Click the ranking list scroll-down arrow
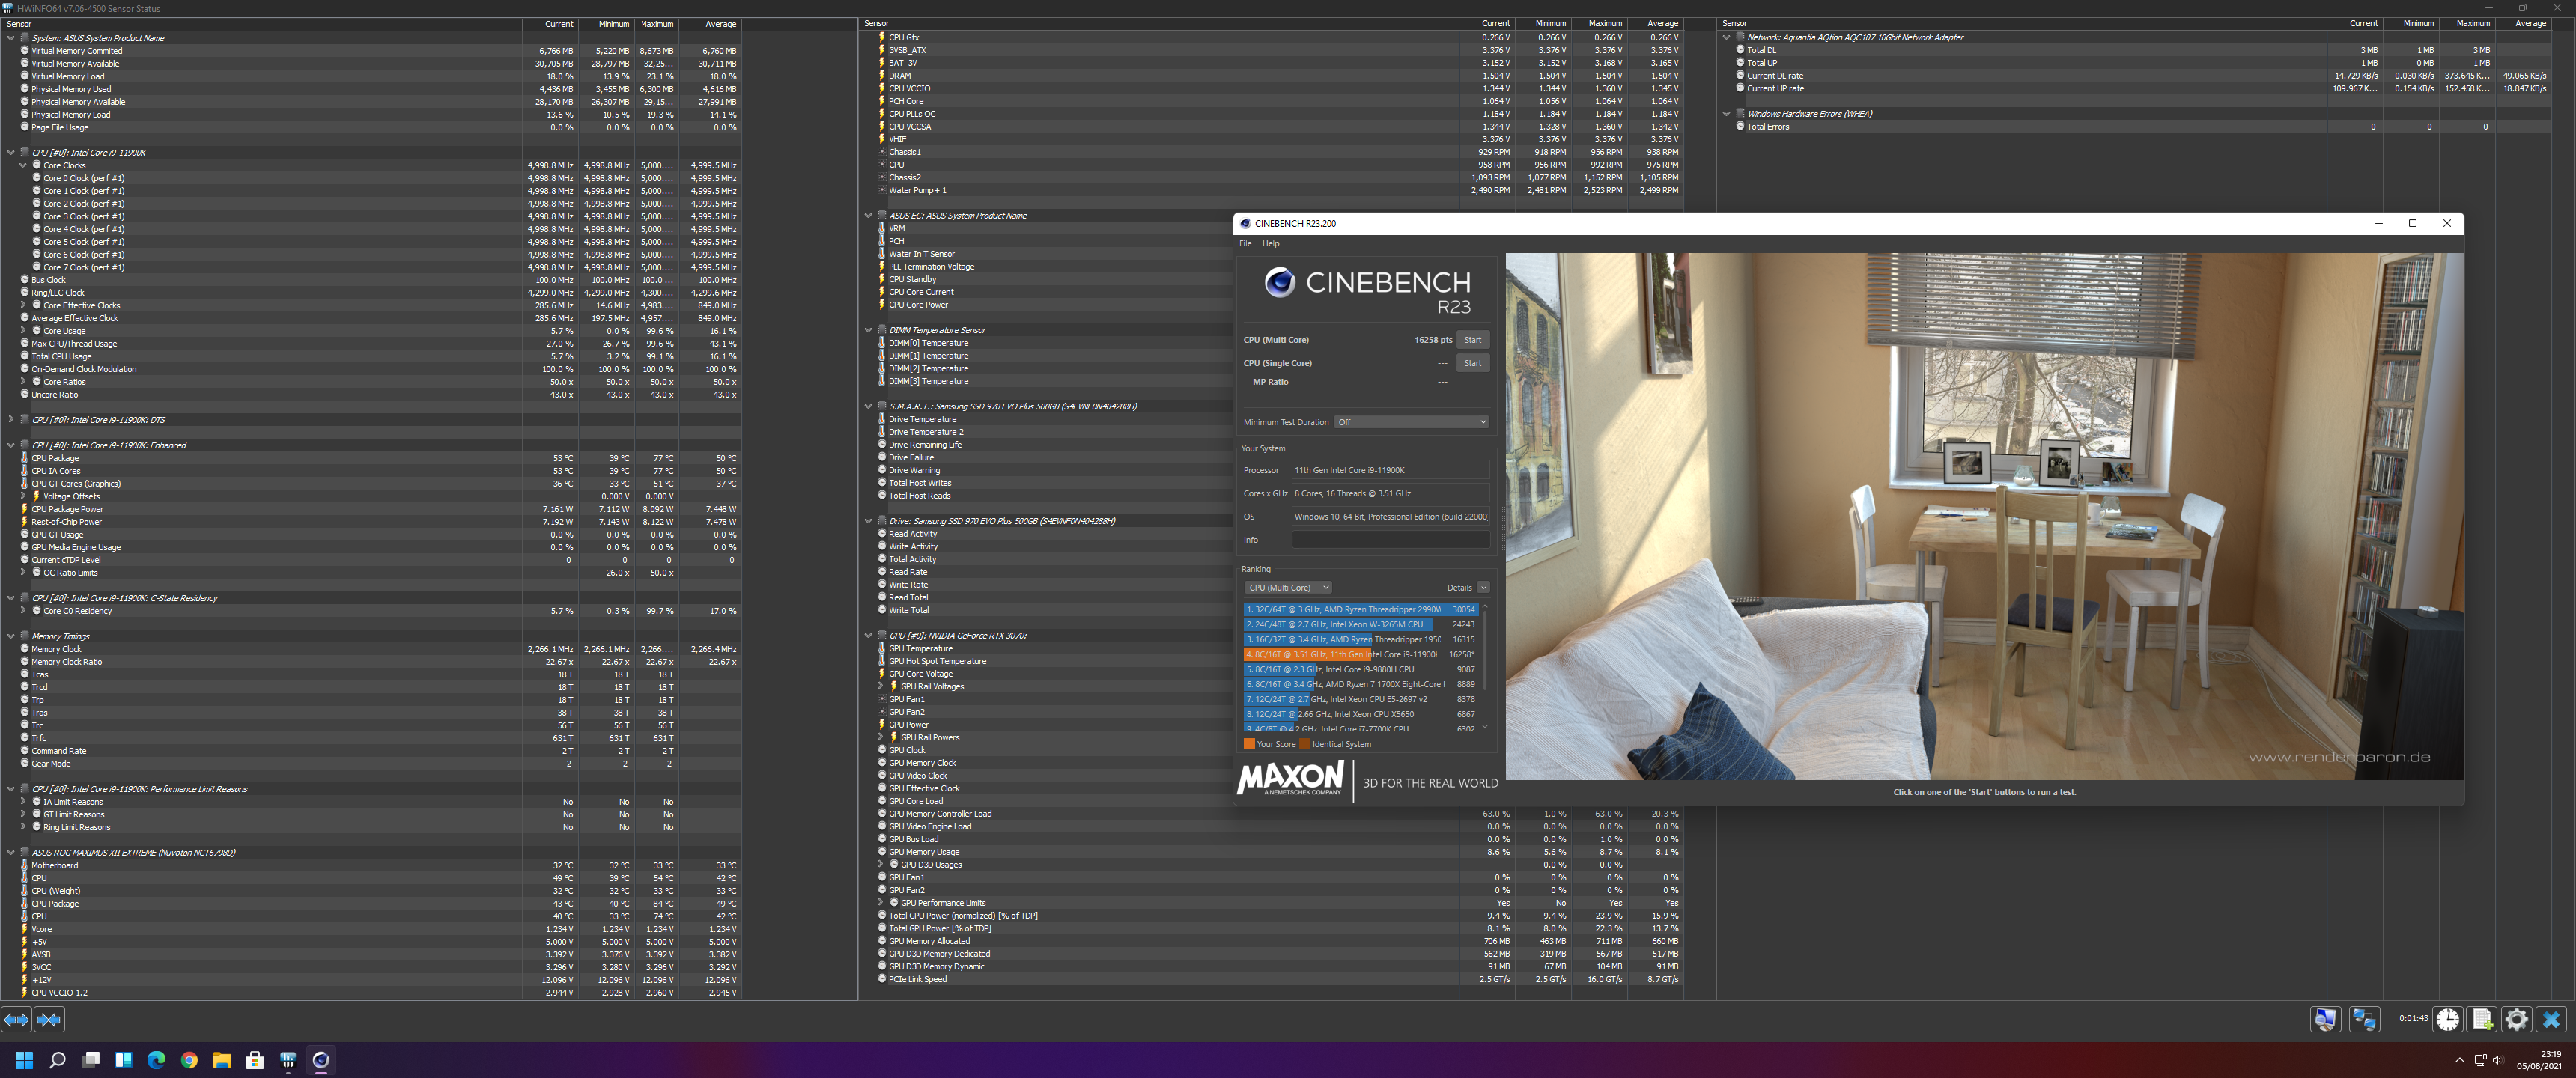 1485,727
